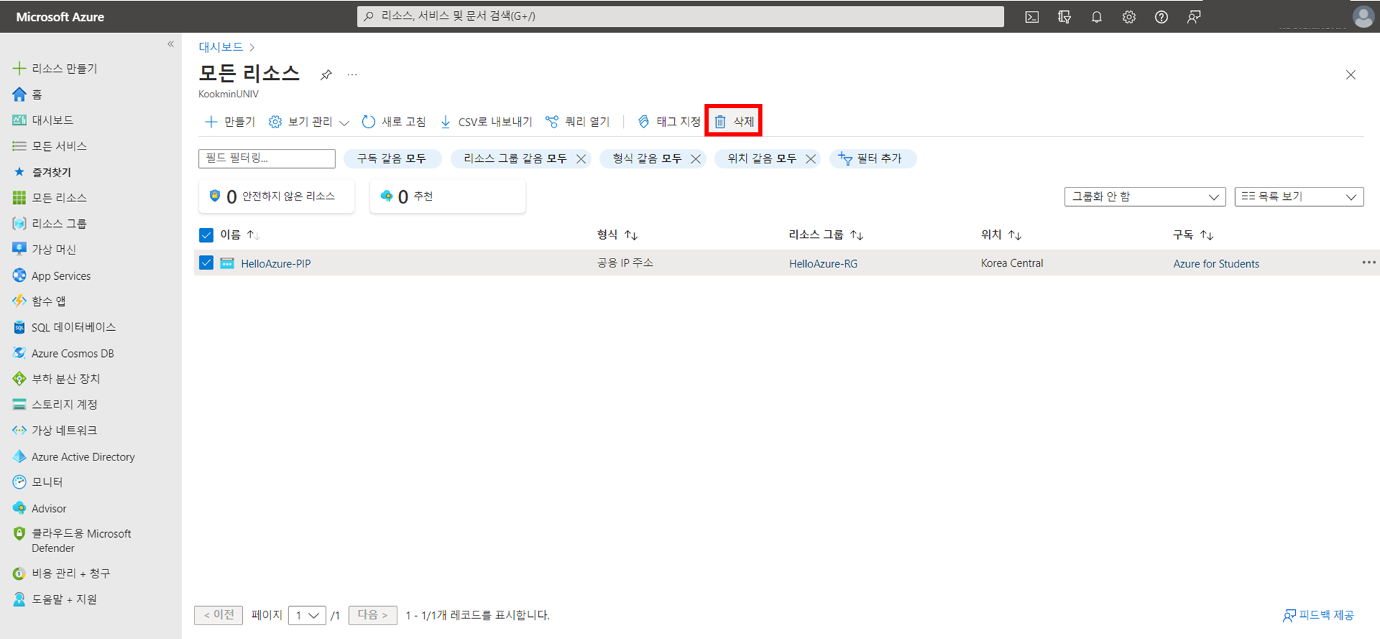Open 형식 같음 모두 filter
1380x639 pixels.
(647, 159)
